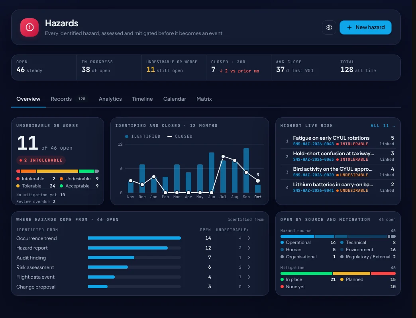The image size is (416, 318).
Task: Expand the Risk assessment row chevron
Action: click(x=249, y=267)
